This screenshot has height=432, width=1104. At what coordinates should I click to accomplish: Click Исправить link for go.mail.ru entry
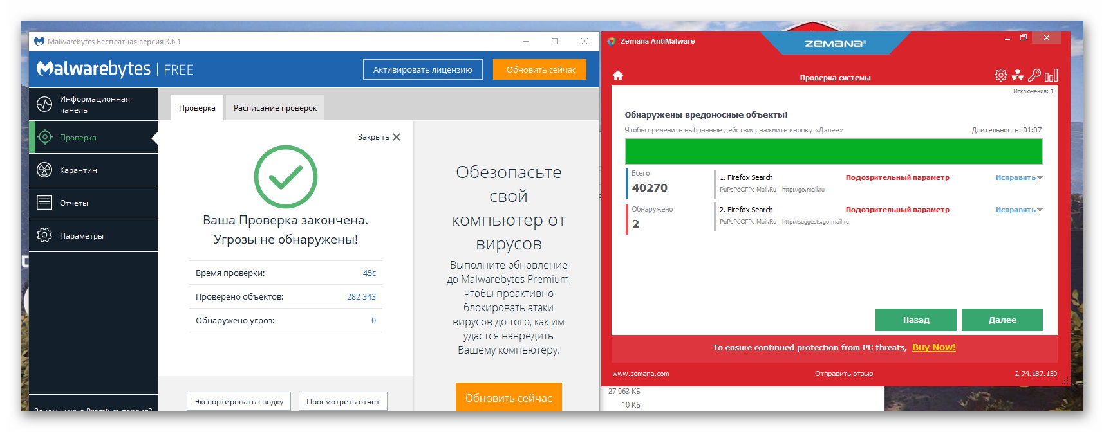[1015, 177]
